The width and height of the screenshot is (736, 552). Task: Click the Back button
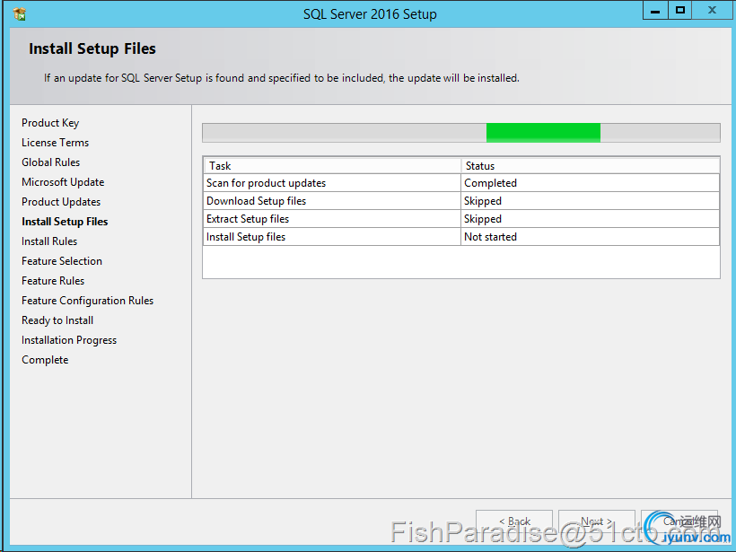coord(514,521)
